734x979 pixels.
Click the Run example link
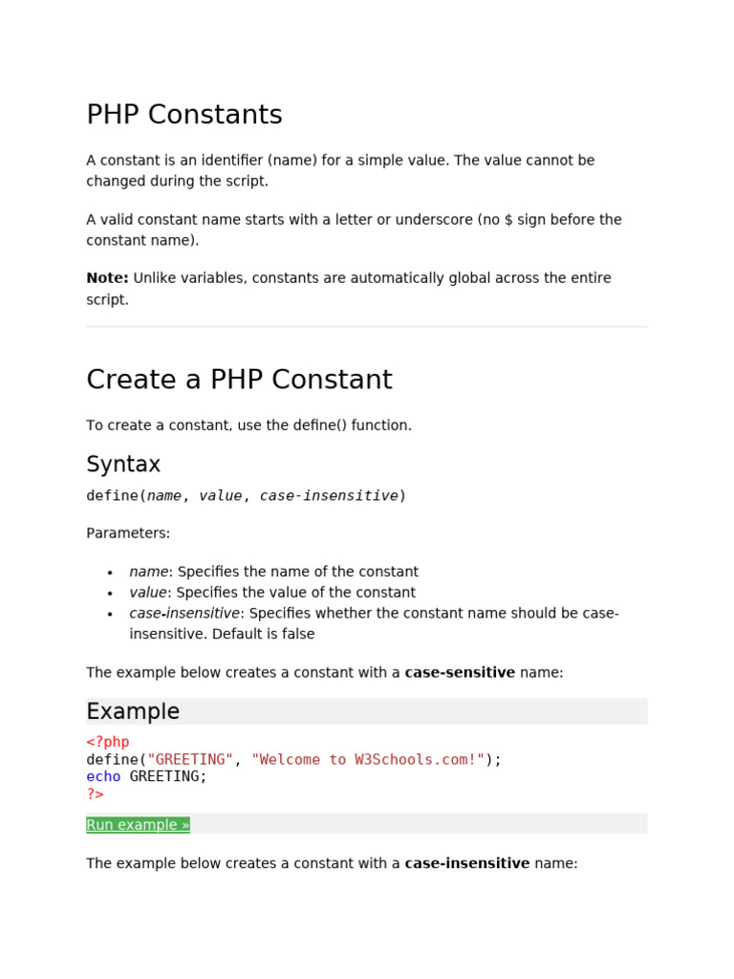tap(138, 825)
